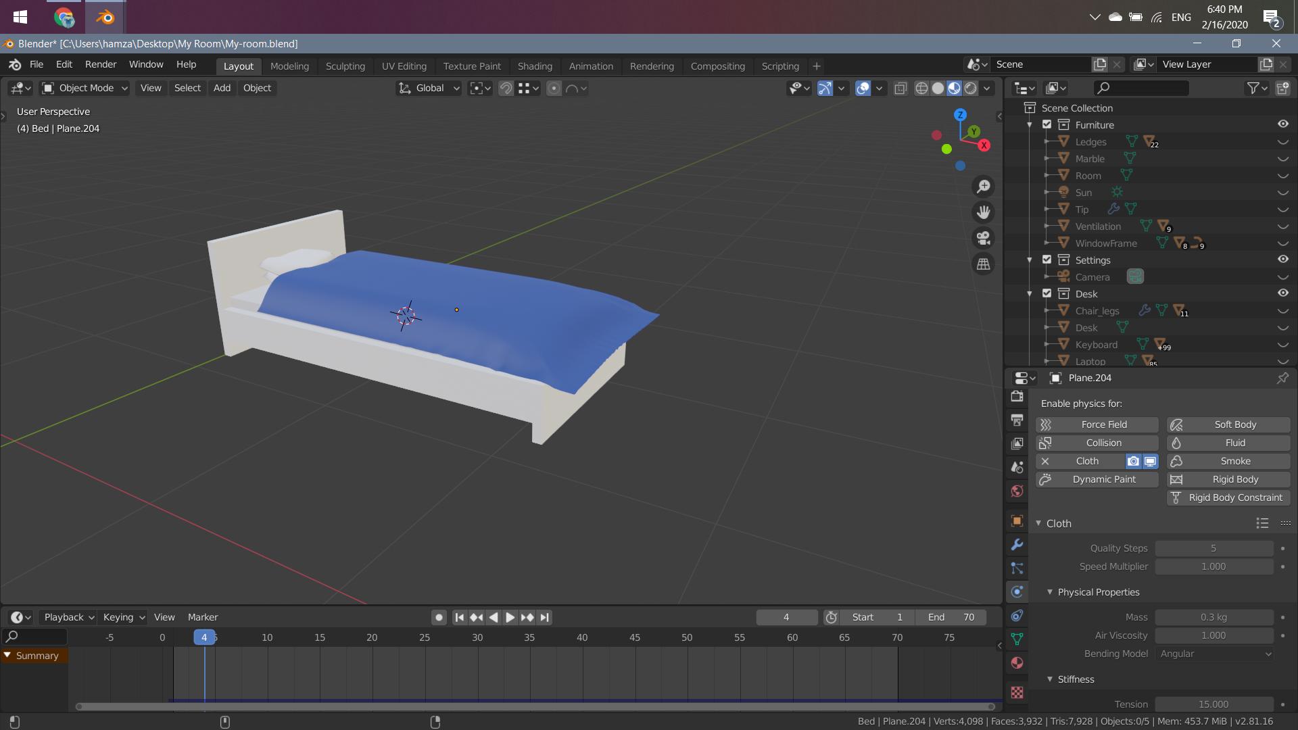Uncheck the Desk collection checkbox
The width and height of the screenshot is (1298, 730).
coord(1047,293)
